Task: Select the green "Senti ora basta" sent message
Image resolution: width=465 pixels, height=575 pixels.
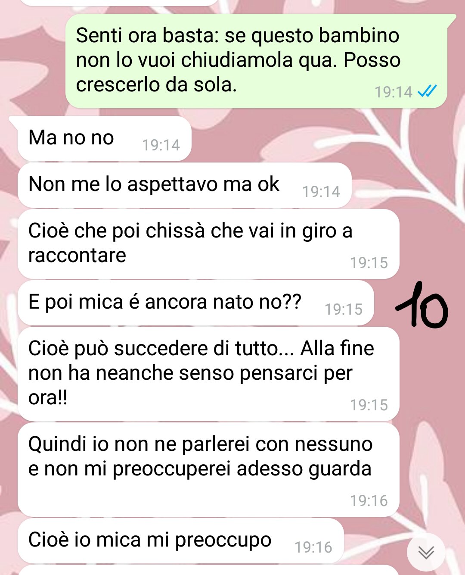Action: pos(257,61)
